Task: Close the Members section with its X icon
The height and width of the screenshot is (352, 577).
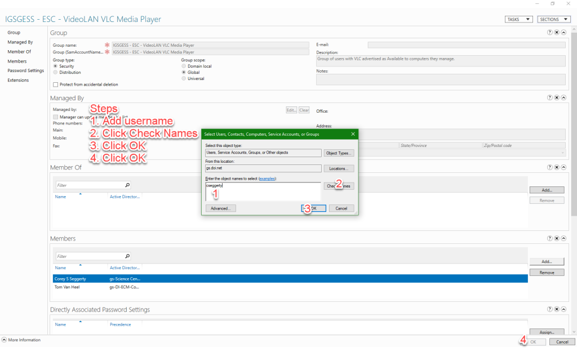Action: pos(557,238)
